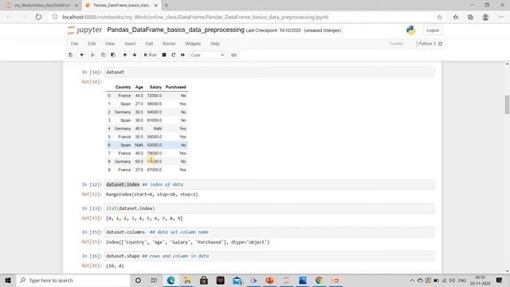This screenshot has width=510, height=287.
Task: Click the browser address bar URL
Action: pos(195,17)
